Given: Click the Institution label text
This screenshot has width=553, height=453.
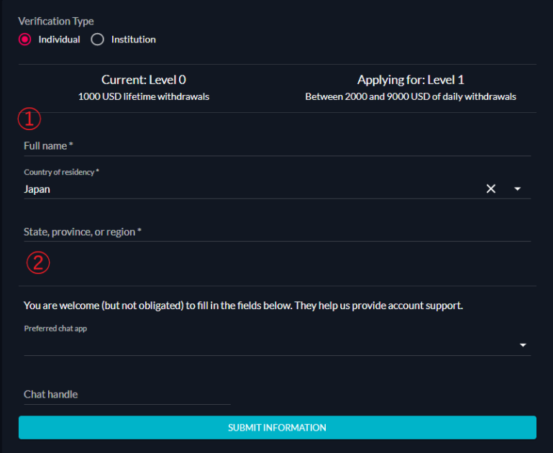Looking at the screenshot, I should pyautogui.click(x=133, y=40).
